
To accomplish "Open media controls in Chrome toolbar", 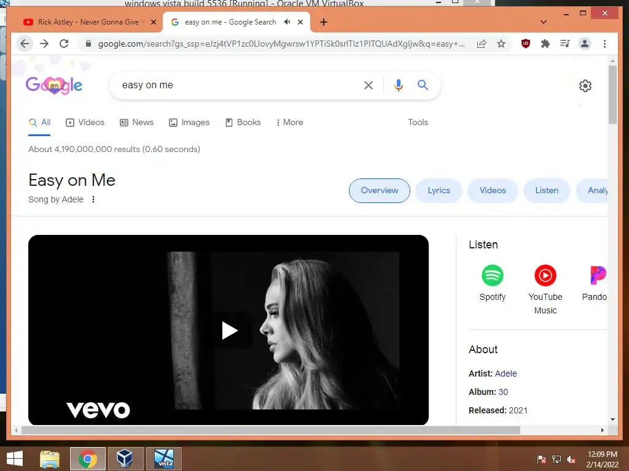I will click(x=565, y=44).
